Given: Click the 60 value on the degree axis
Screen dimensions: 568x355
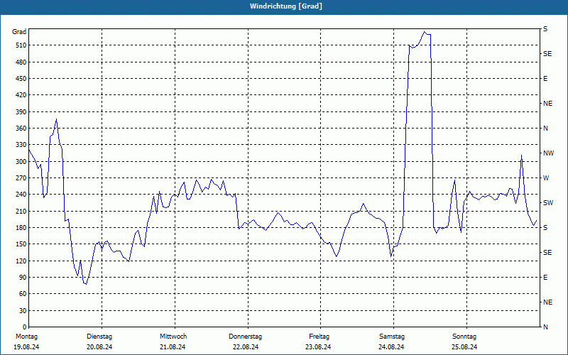Looking at the screenshot, I should click(x=23, y=294).
